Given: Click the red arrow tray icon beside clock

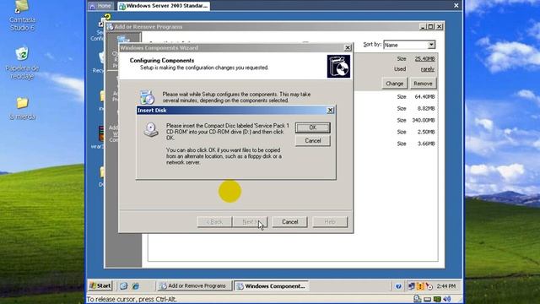Looking at the screenshot, I should pyautogui.click(x=429, y=286).
